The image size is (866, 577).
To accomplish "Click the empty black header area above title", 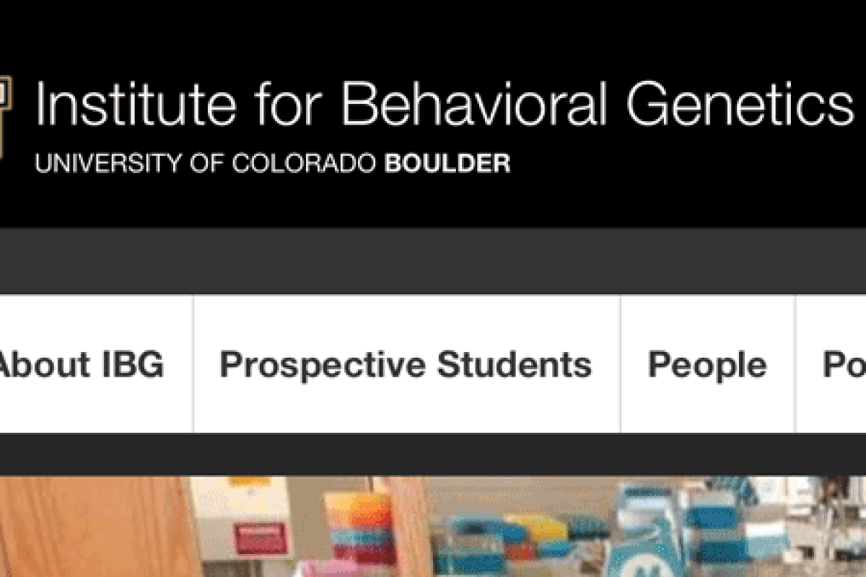I will pos(433,36).
